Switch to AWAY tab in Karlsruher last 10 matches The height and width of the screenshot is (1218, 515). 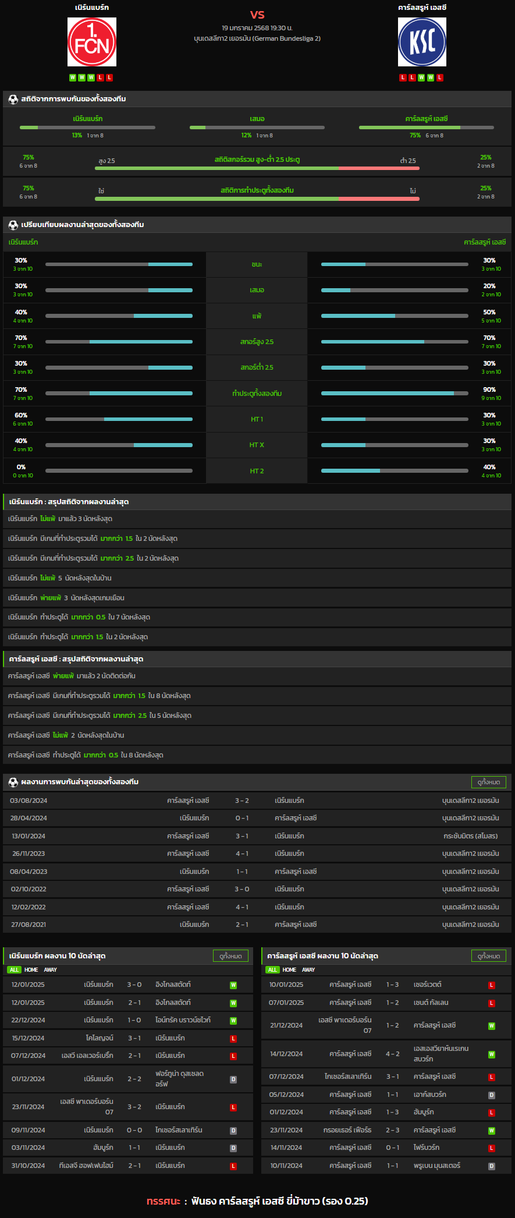tap(308, 970)
